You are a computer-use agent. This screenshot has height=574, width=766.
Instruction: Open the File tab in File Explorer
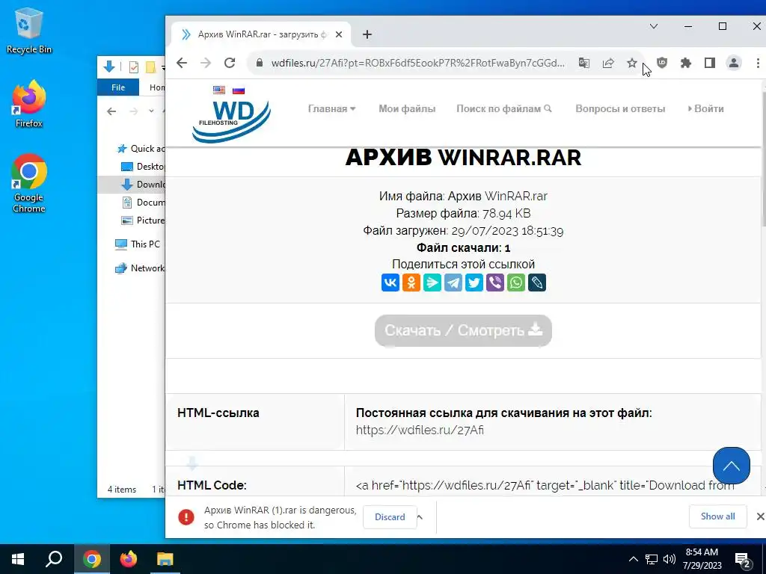click(x=118, y=87)
